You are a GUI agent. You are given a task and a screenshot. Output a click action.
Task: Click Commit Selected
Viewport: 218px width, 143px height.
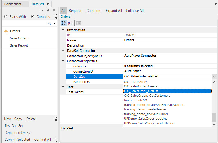17,139
